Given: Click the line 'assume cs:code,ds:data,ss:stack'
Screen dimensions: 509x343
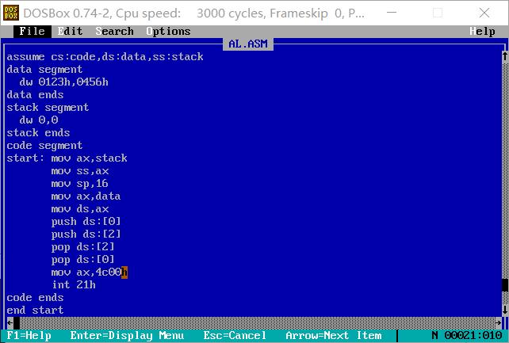Looking at the screenshot, I should click(105, 57).
